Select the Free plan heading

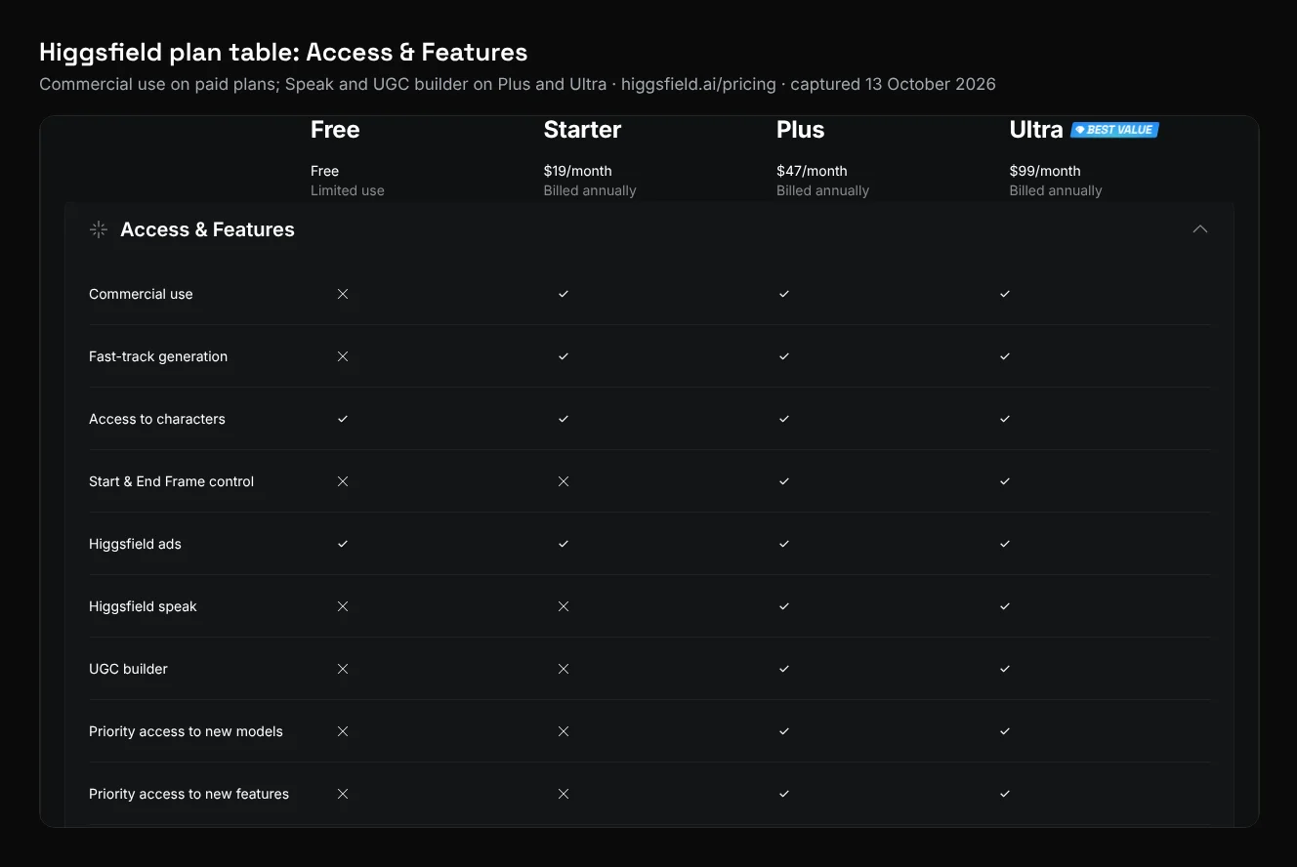pyautogui.click(x=335, y=130)
